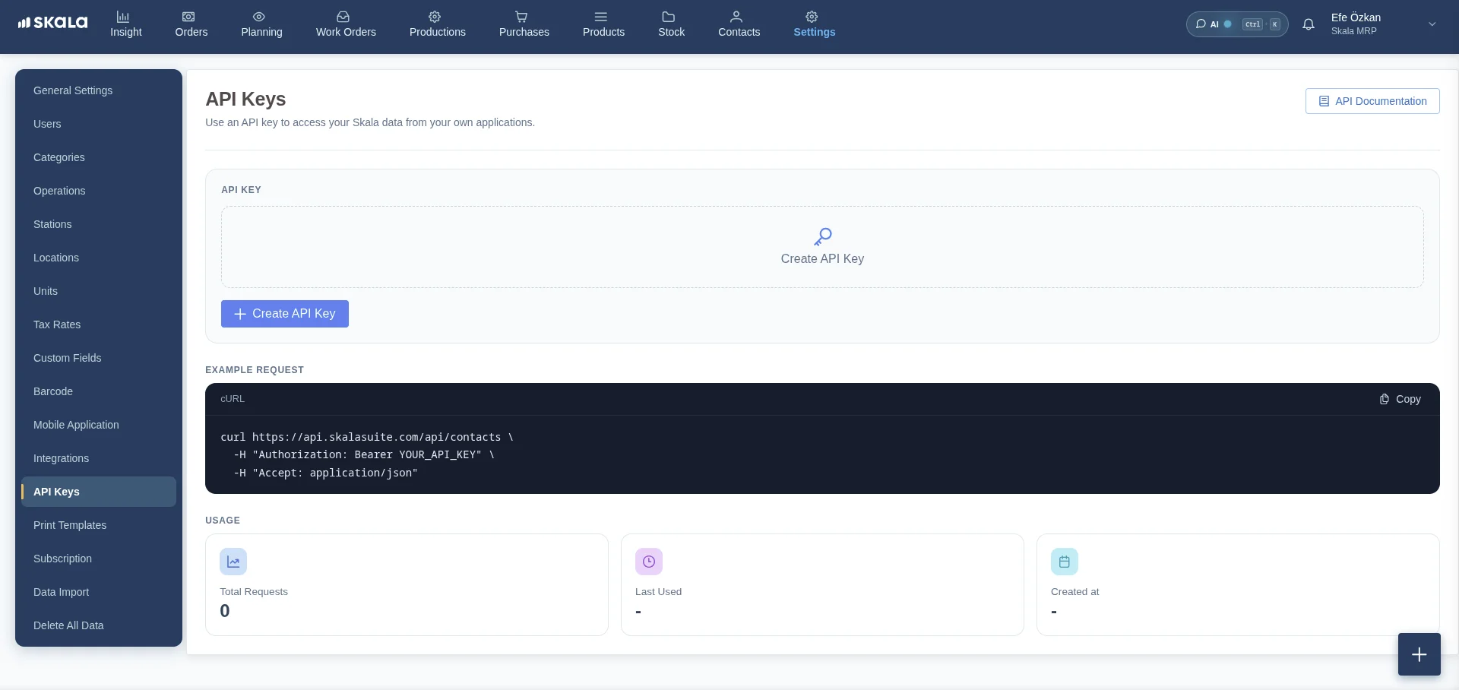The width and height of the screenshot is (1459, 690).
Task: Click the Created at calendar icon
Action: (x=1065, y=562)
